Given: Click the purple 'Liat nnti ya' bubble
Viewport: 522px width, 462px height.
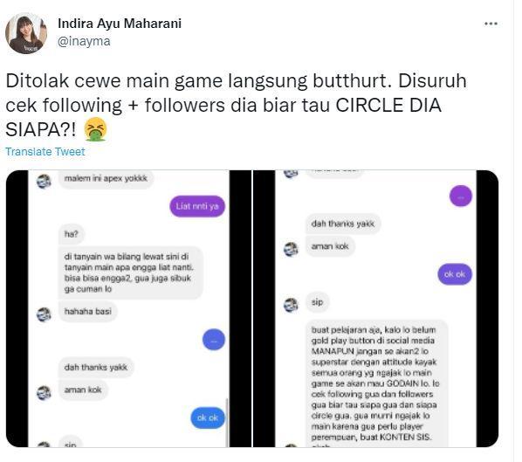Looking at the screenshot, I should click(x=197, y=206).
